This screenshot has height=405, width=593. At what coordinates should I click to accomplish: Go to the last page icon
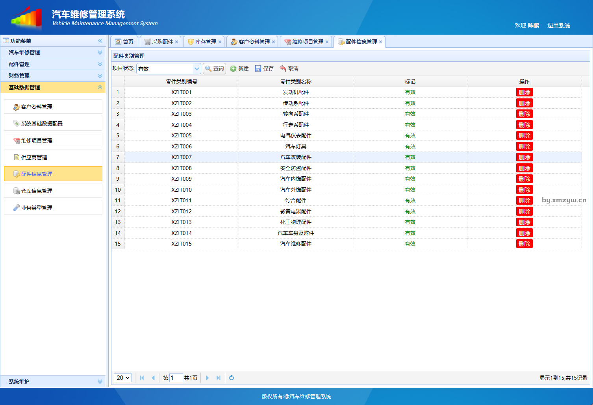tap(219, 378)
